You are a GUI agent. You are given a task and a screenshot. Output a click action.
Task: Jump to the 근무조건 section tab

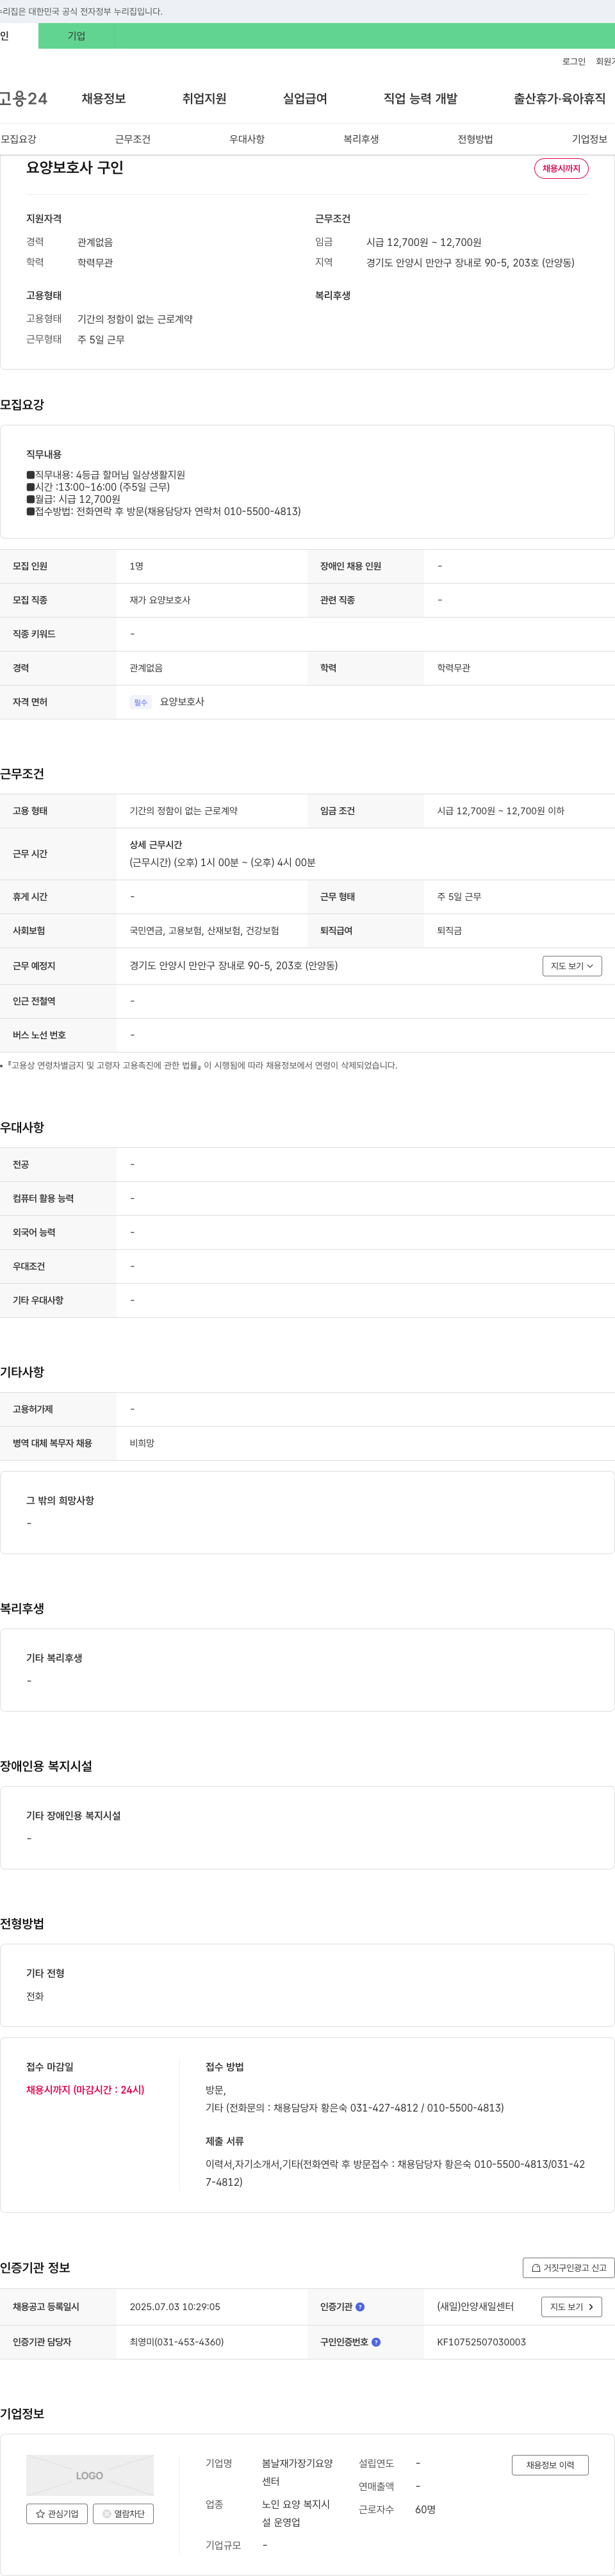[x=133, y=139]
